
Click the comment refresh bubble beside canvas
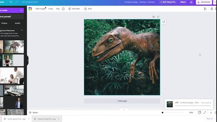pyautogui.click(x=163, y=22)
